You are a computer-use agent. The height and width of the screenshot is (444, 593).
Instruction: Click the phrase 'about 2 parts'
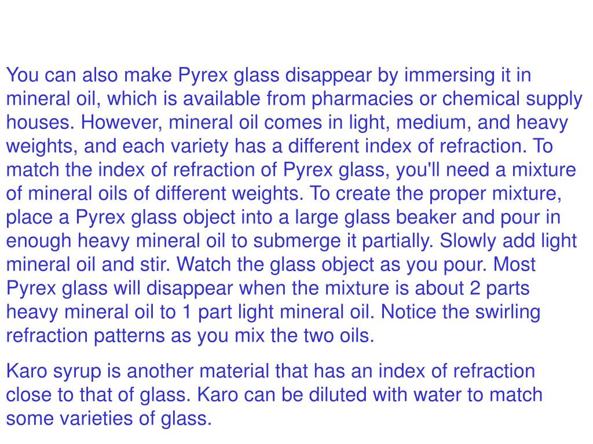[472, 289]
